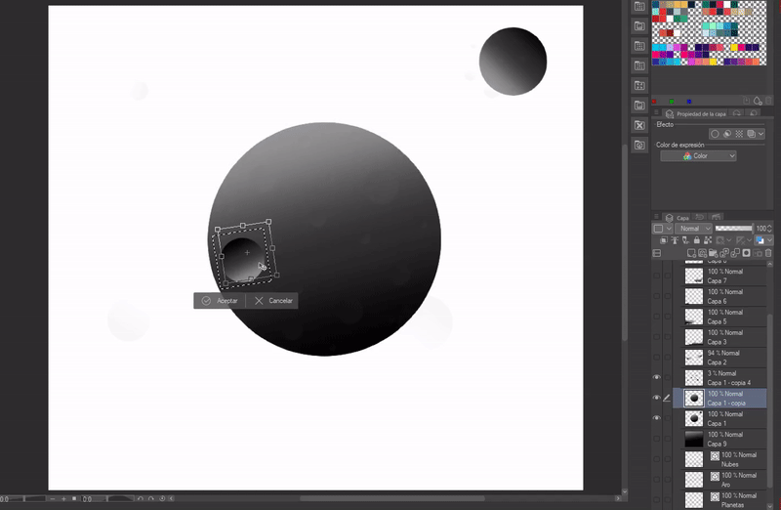Reset canvas rotation icon
Screen dimensions: 781x510
(162, 498)
